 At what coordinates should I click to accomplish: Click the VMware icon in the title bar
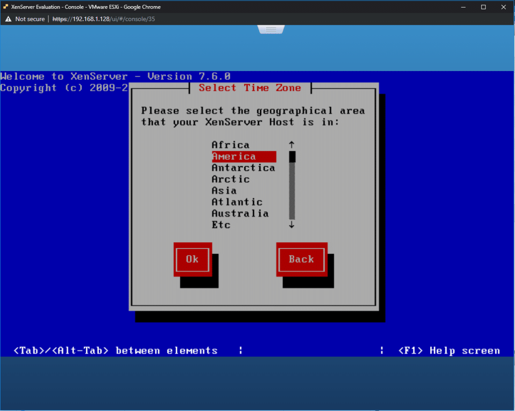tap(6, 7)
